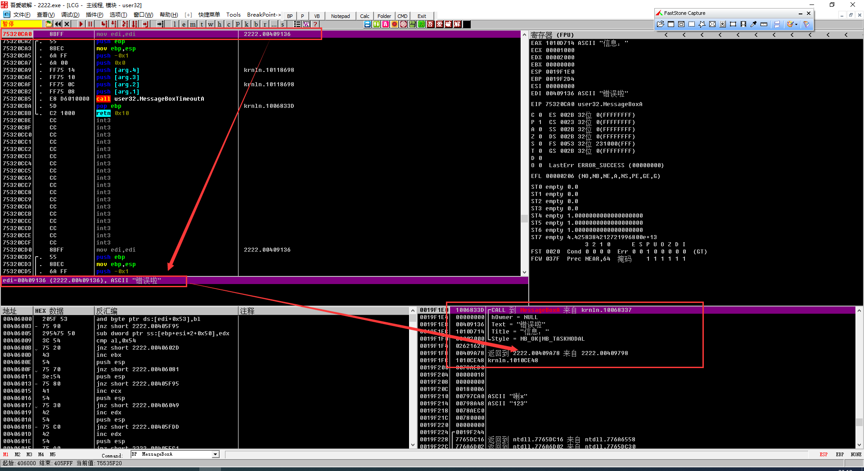Screen dimensions: 864x471
Task: Click the Notepad shortcut button
Action: (340, 16)
